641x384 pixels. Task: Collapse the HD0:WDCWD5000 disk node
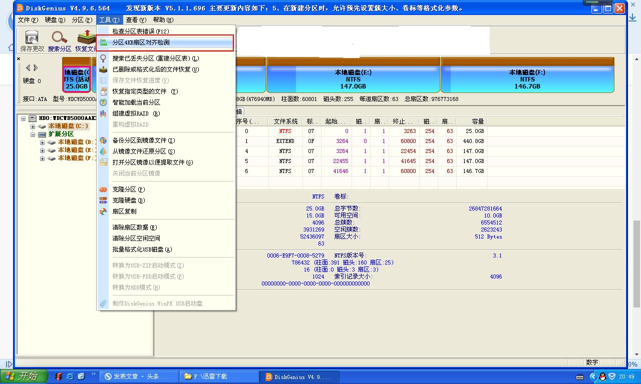pos(24,118)
